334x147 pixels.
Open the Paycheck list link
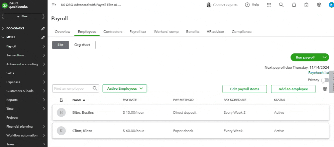(318, 73)
